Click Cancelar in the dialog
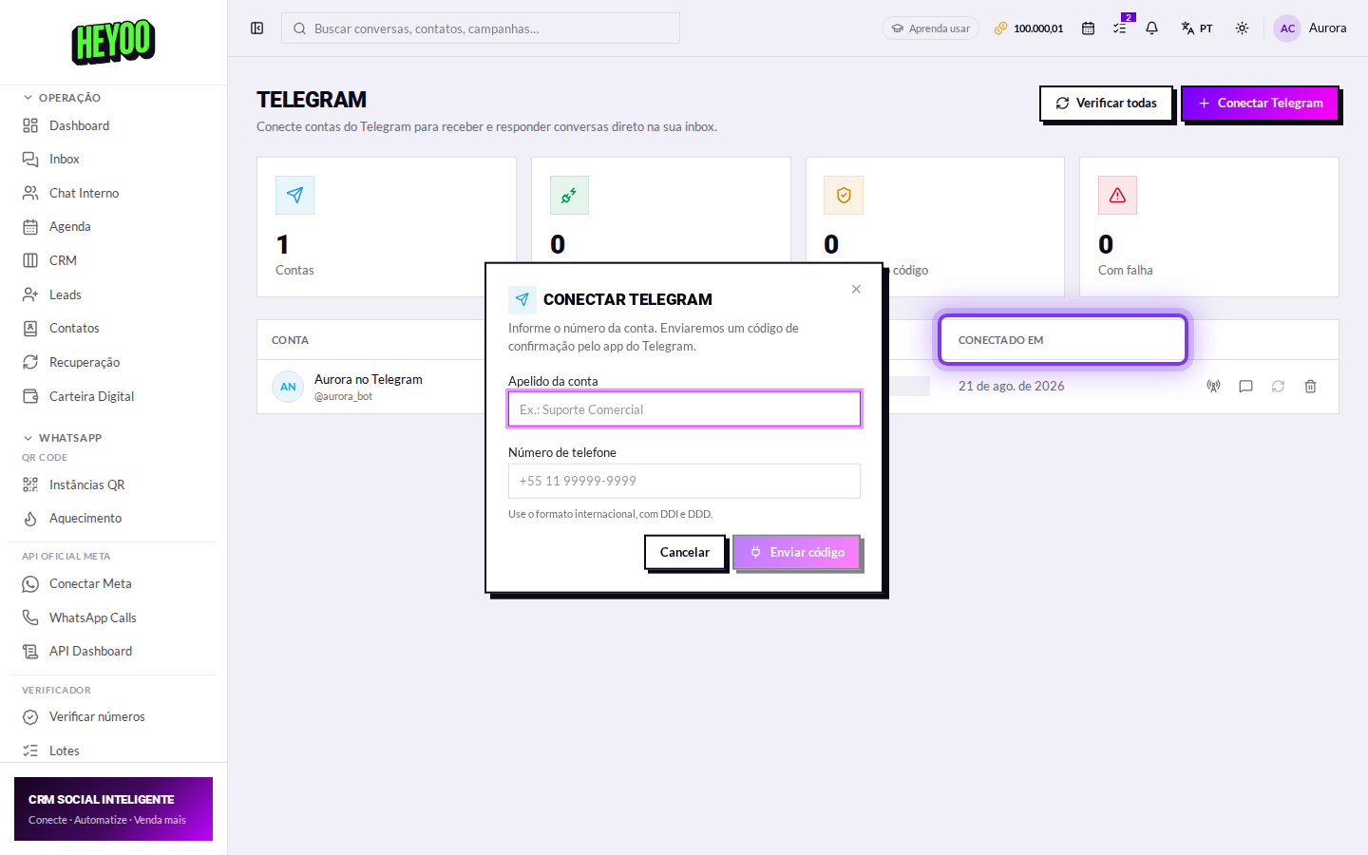This screenshot has height=855, width=1368. [x=684, y=552]
